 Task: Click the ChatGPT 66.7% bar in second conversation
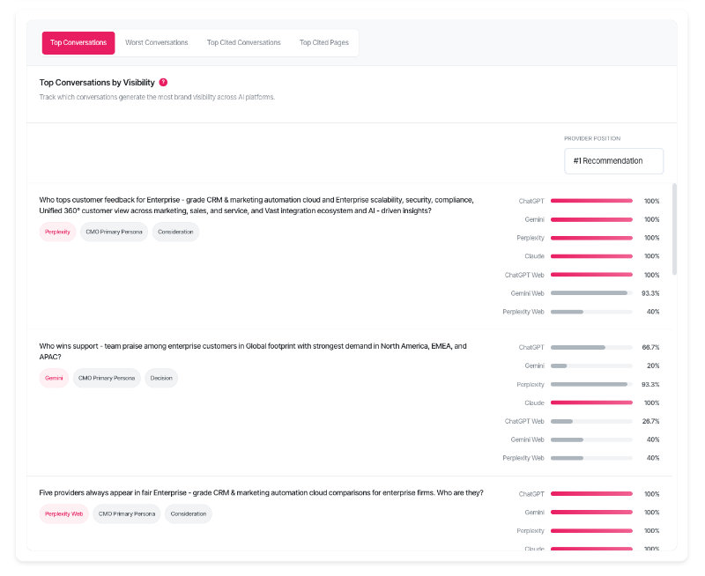coord(591,347)
